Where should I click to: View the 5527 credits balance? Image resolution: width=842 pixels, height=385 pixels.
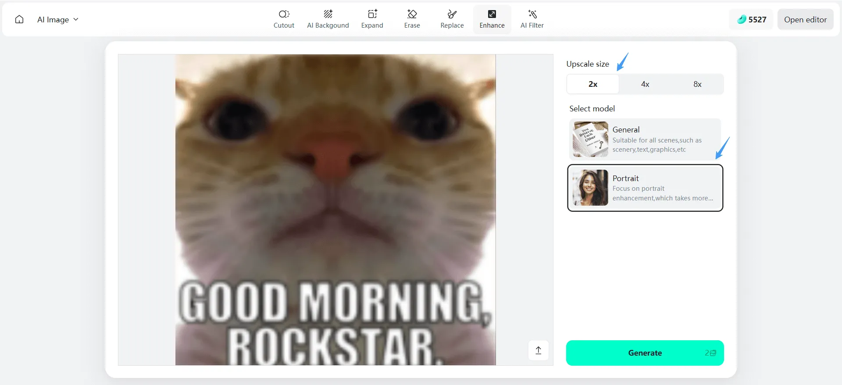[751, 20]
